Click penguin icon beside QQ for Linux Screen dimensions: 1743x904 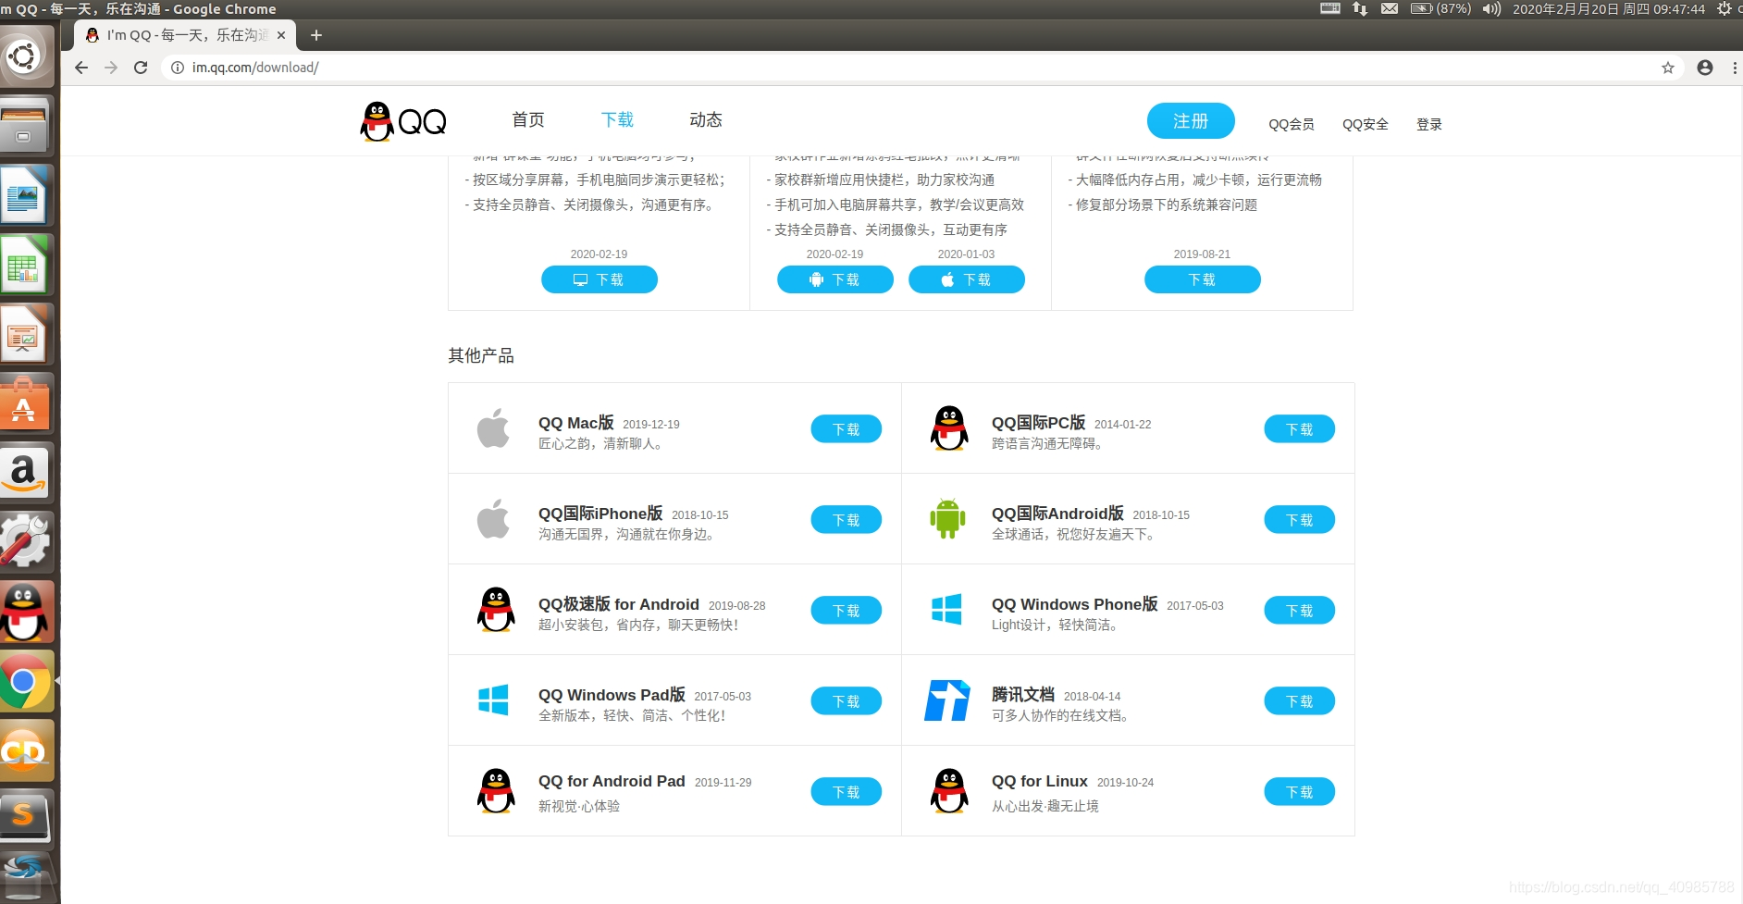coord(949,791)
